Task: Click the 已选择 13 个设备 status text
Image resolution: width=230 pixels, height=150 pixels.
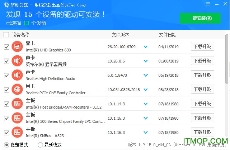Action: [x=26, y=23]
